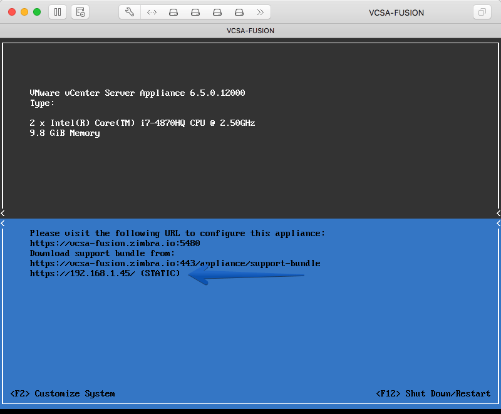The height and width of the screenshot is (414, 501).
Task: Click the hard disk icon beside overflow chevron
Action: 239,12
